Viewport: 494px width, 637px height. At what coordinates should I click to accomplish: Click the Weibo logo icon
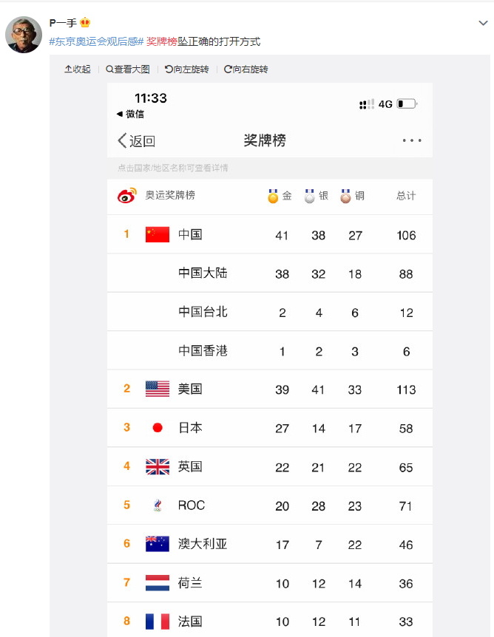[127, 196]
